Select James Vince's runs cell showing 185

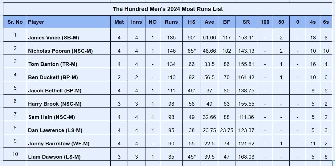point(171,38)
